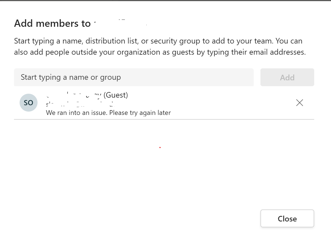Click the Add button
Image resolution: width=331 pixels, height=241 pixels.
pos(287,77)
